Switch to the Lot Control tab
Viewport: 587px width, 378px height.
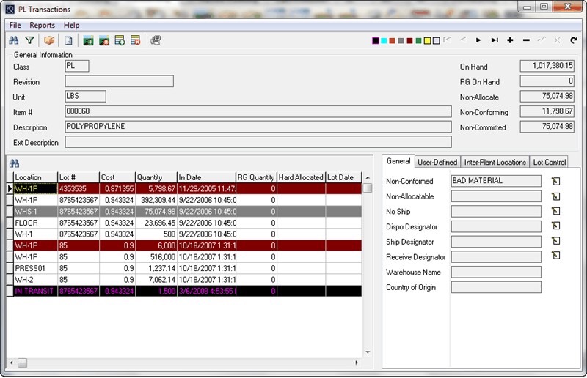[x=550, y=162]
